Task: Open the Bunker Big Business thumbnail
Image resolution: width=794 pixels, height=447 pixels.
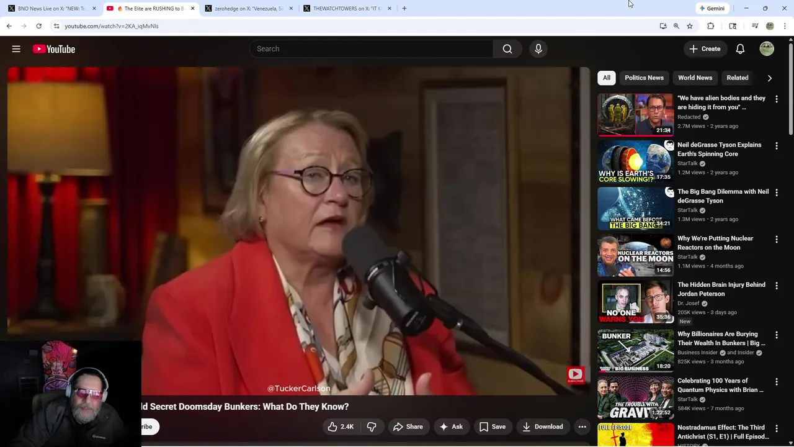Action: pos(635,351)
